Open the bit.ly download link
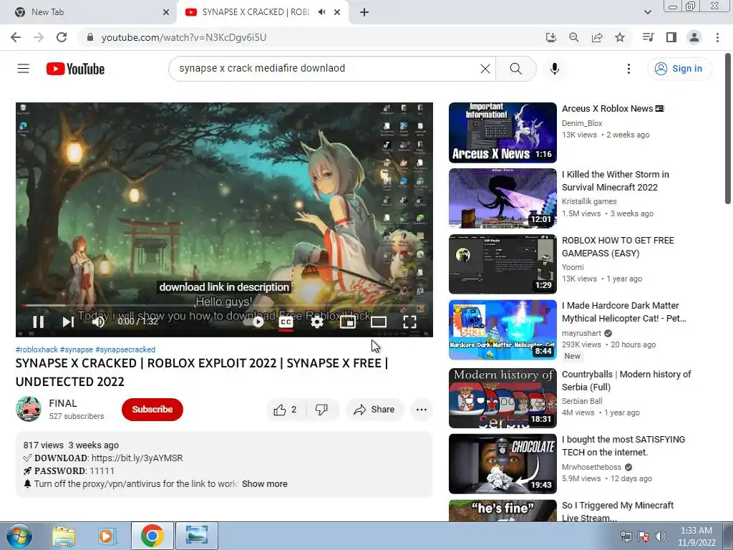This screenshot has height=550, width=733. (x=137, y=458)
